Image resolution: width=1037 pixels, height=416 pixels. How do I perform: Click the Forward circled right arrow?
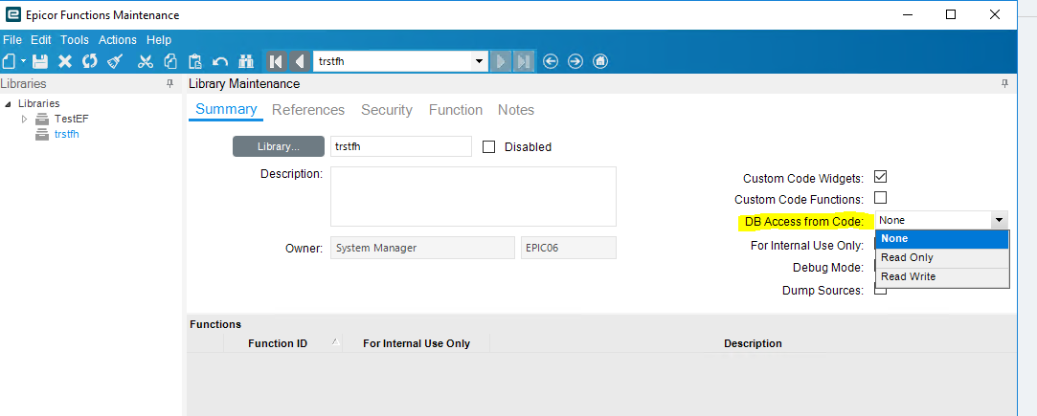575,61
